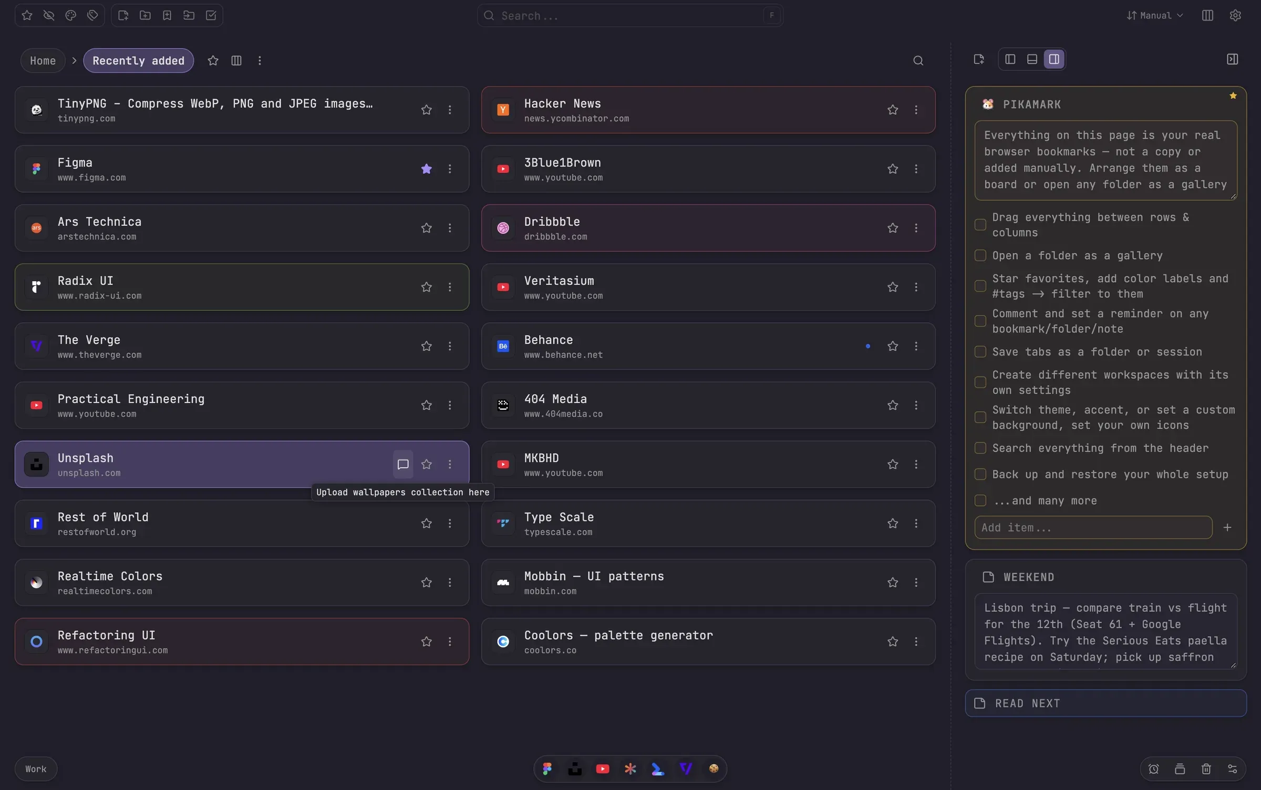This screenshot has height=790, width=1261.
Task: Open the cookie icon in the bottom dock
Action: pos(714,769)
